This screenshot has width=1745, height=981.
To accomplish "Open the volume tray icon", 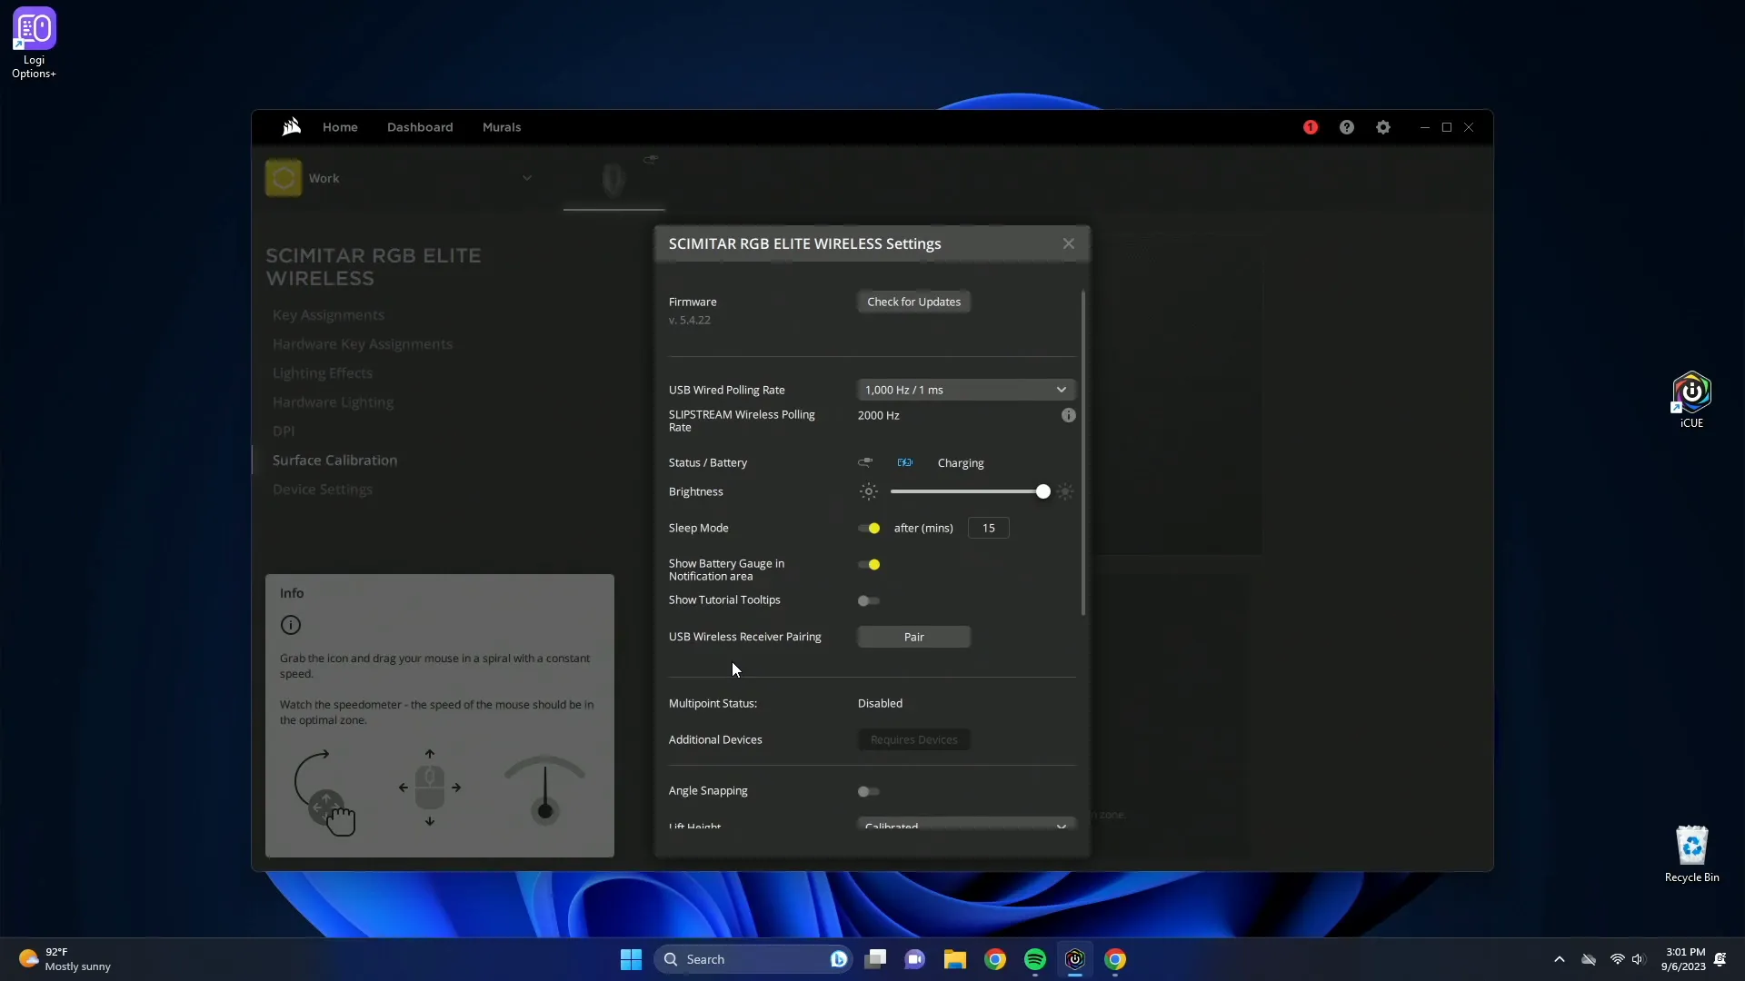I will [x=1638, y=959].
